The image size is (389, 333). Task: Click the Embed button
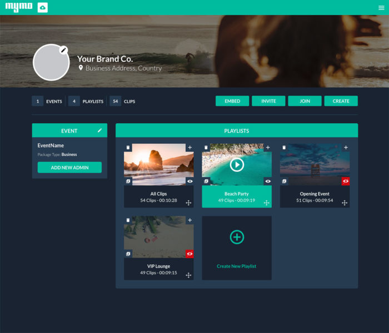click(x=232, y=101)
